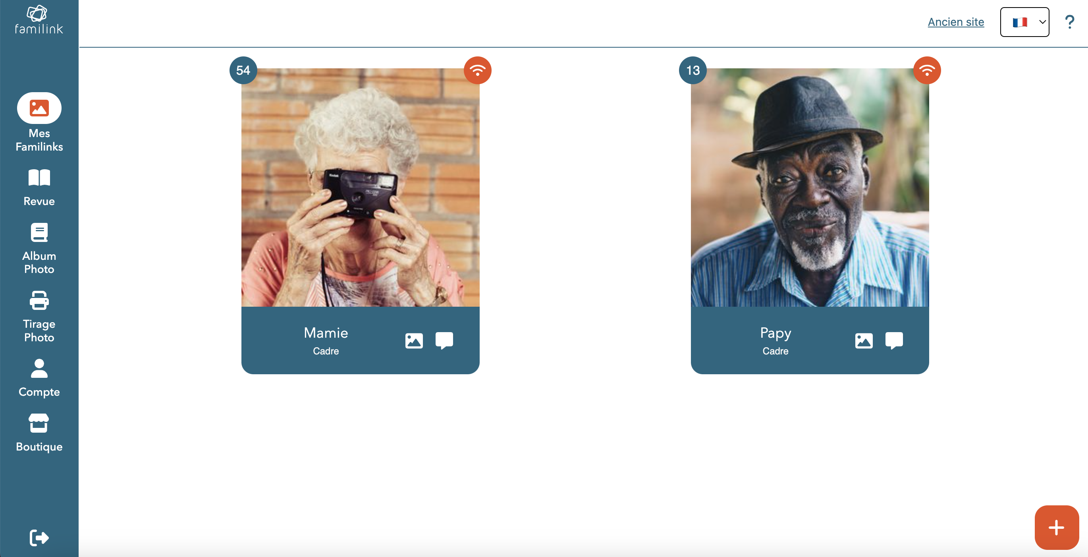Click the 54 photo count badge
This screenshot has height=557, width=1088.
(243, 70)
